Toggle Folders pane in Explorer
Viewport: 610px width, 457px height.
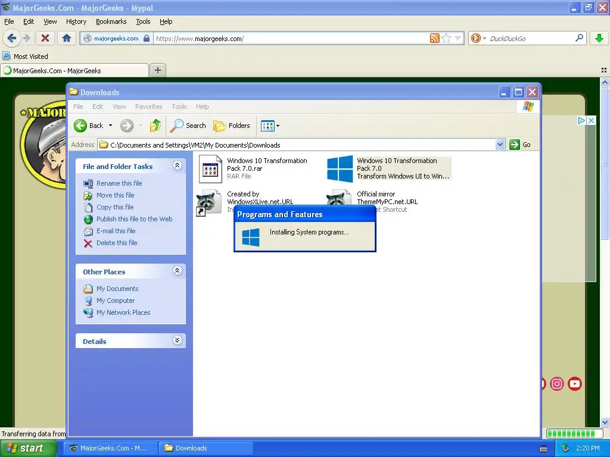(232, 126)
